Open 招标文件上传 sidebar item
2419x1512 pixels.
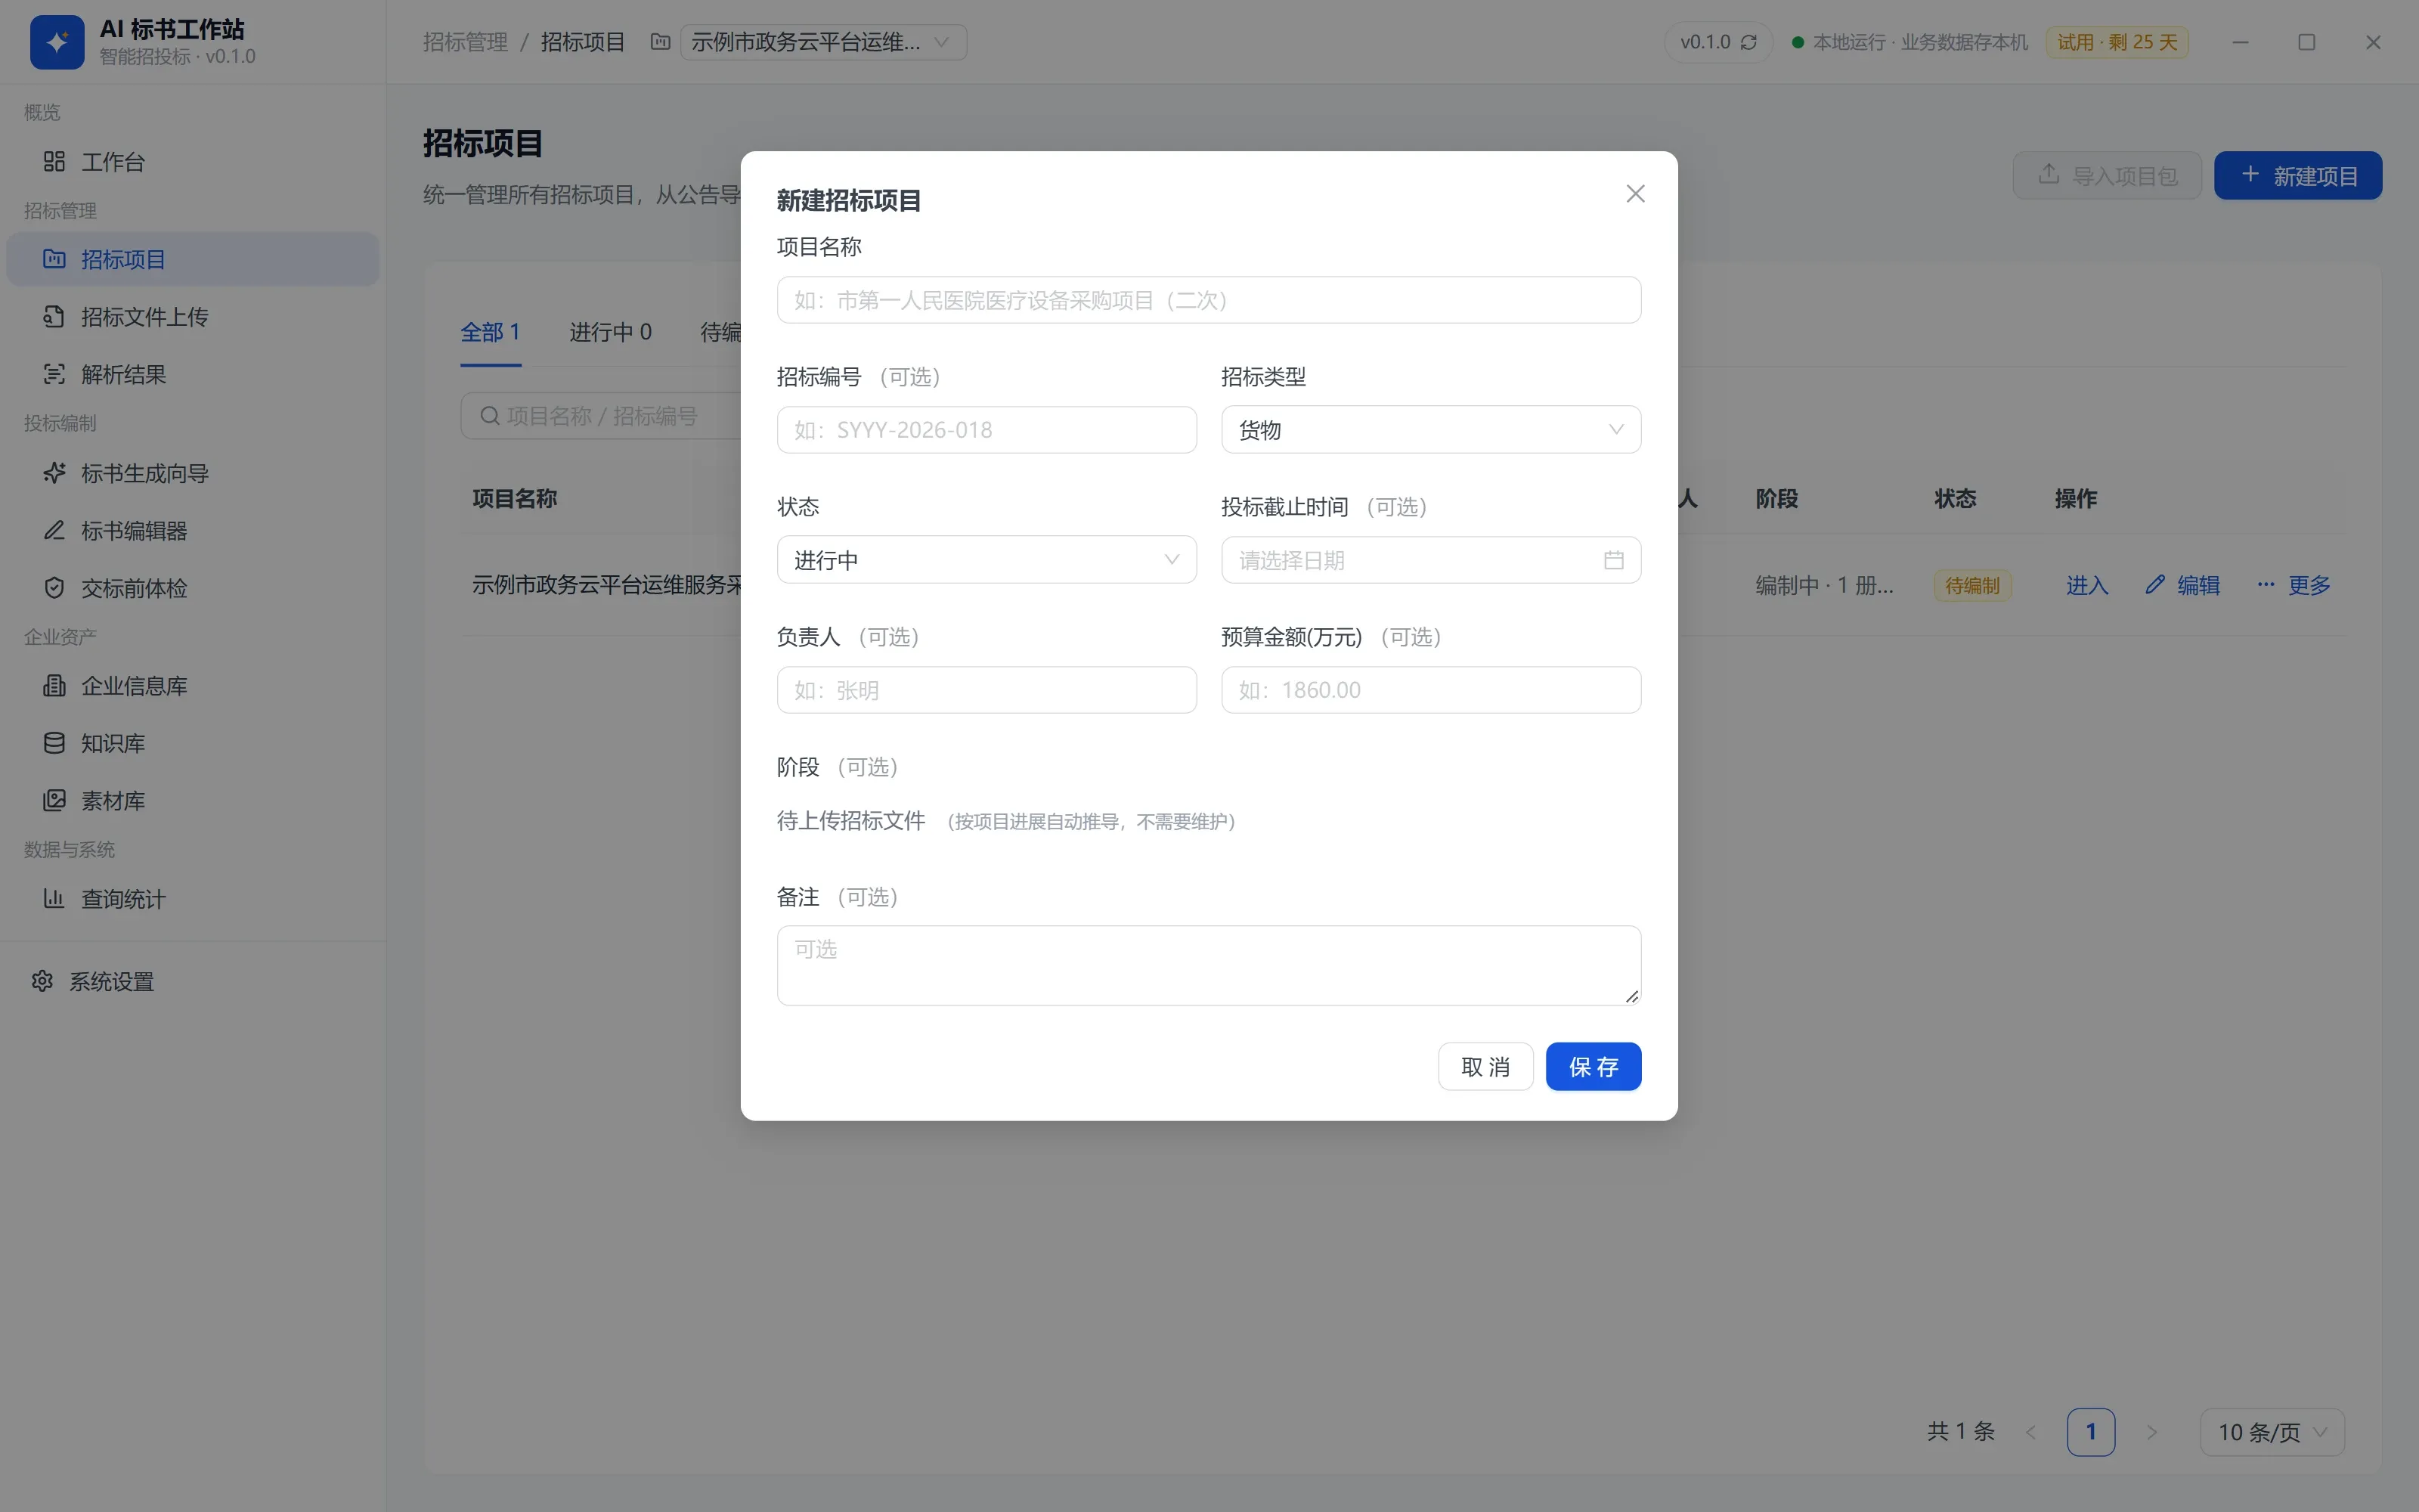[193, 317]
